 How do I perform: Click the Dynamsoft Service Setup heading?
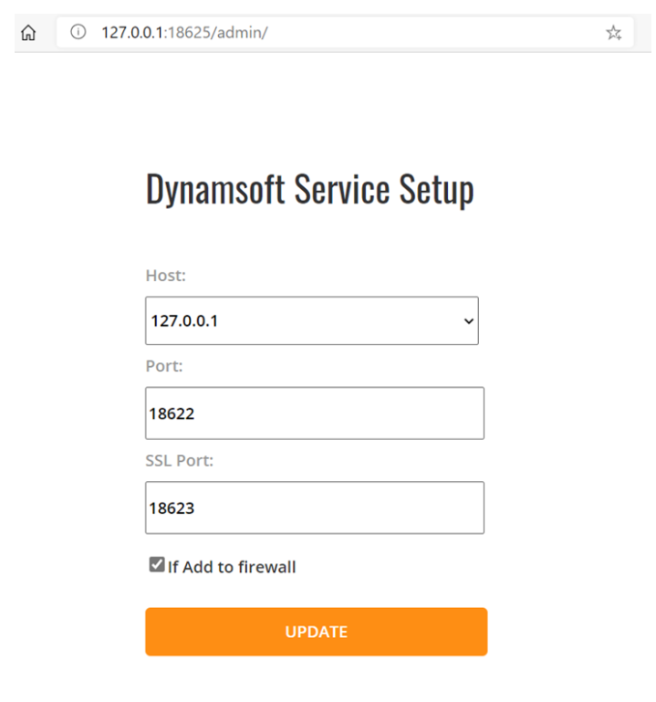(309, 189)
